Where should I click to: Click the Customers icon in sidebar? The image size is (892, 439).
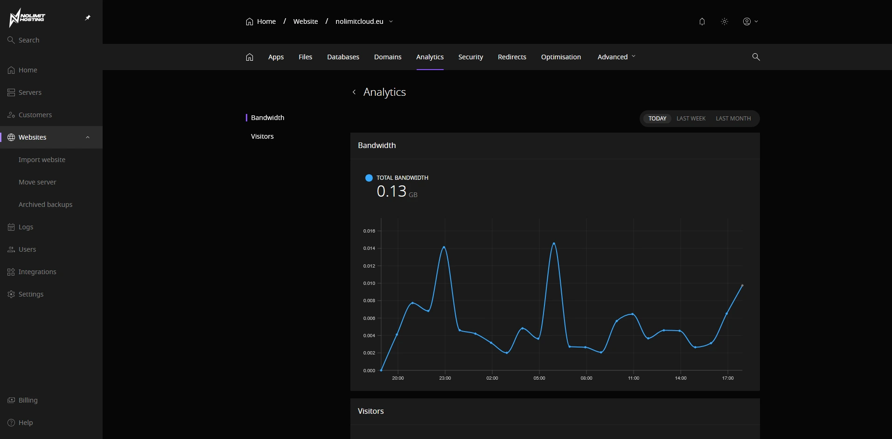(11, 115)
